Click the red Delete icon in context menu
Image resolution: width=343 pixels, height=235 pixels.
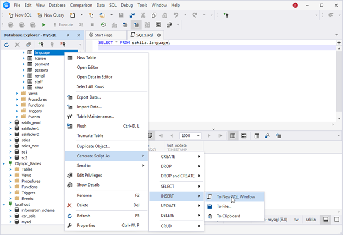pyautogui.click(x=70, y=205)
